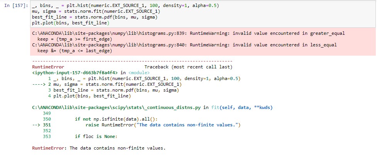This screenshot has height=160, width=377.
Task: Click the ipython-input-157-d663b7f8a4f4 reference
Action: pos(75,73)
